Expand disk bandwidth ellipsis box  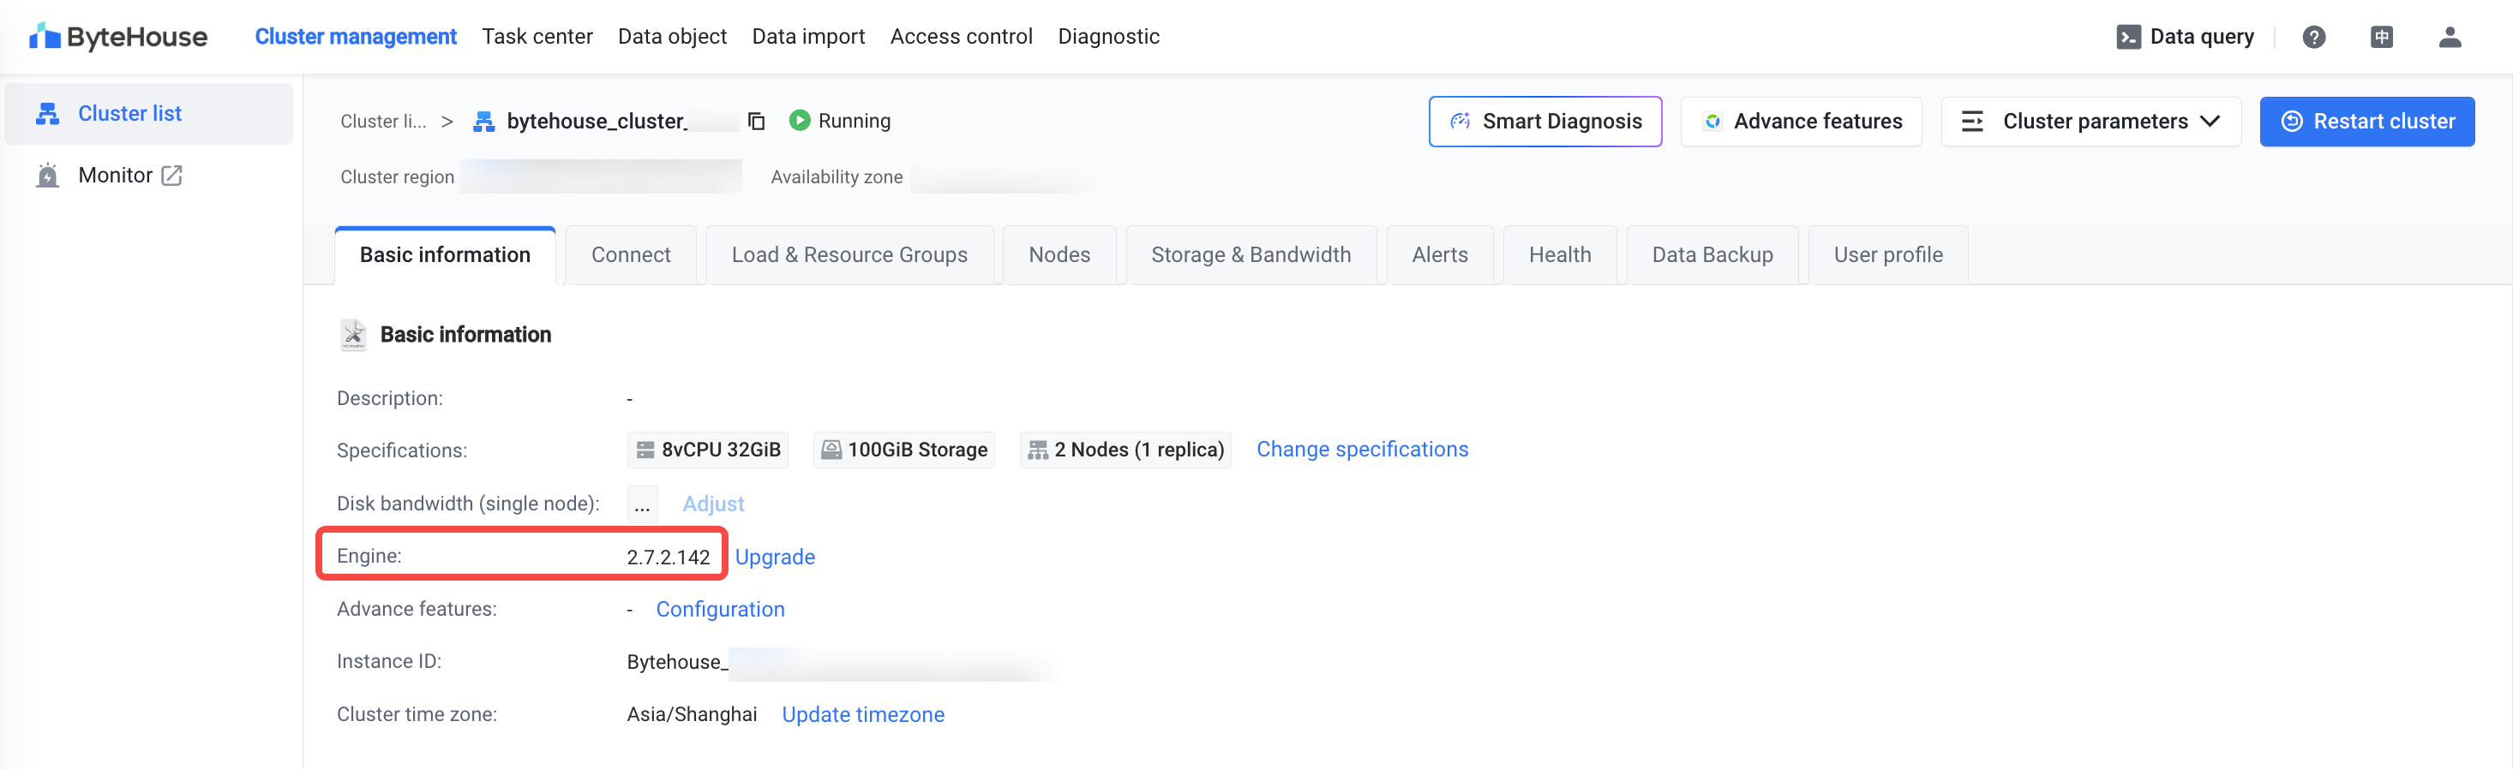642,505
